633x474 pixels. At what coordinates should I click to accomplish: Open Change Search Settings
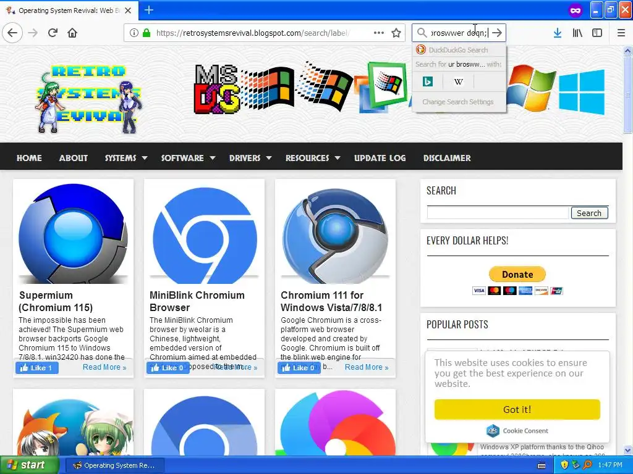coord(458,102)
